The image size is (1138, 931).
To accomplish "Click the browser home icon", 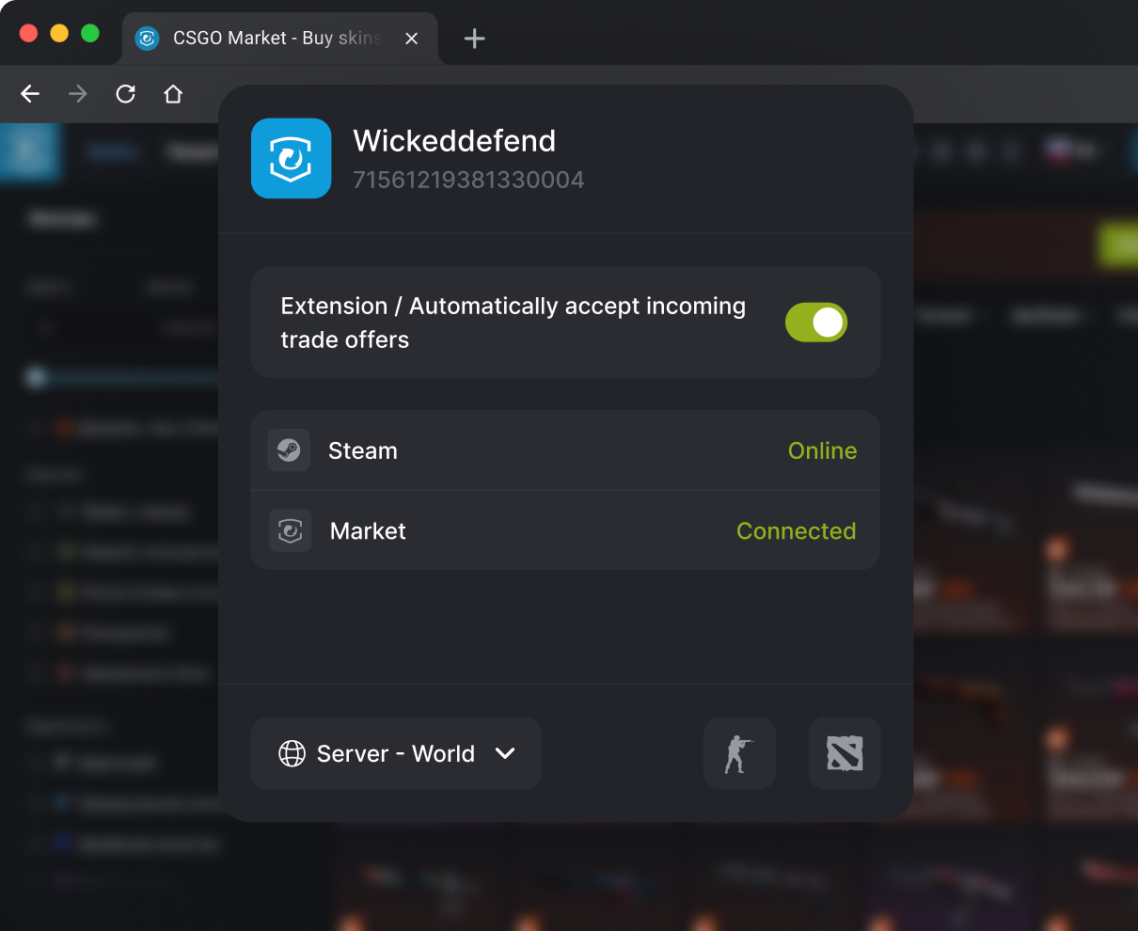I will point(173,94).
